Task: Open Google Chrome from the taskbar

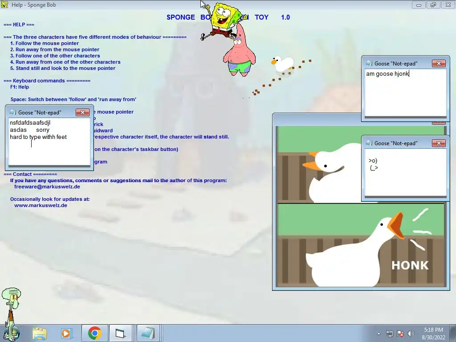Action: 94,333
